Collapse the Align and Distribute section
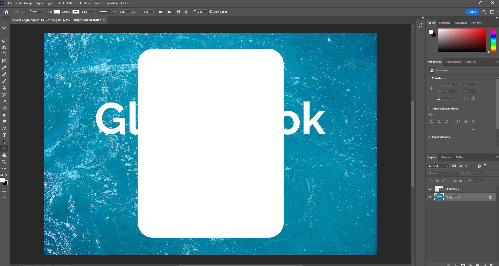 (429, 108)
